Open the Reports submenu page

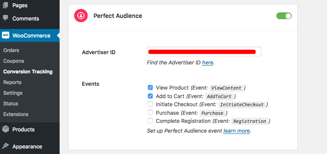point(12,82)
